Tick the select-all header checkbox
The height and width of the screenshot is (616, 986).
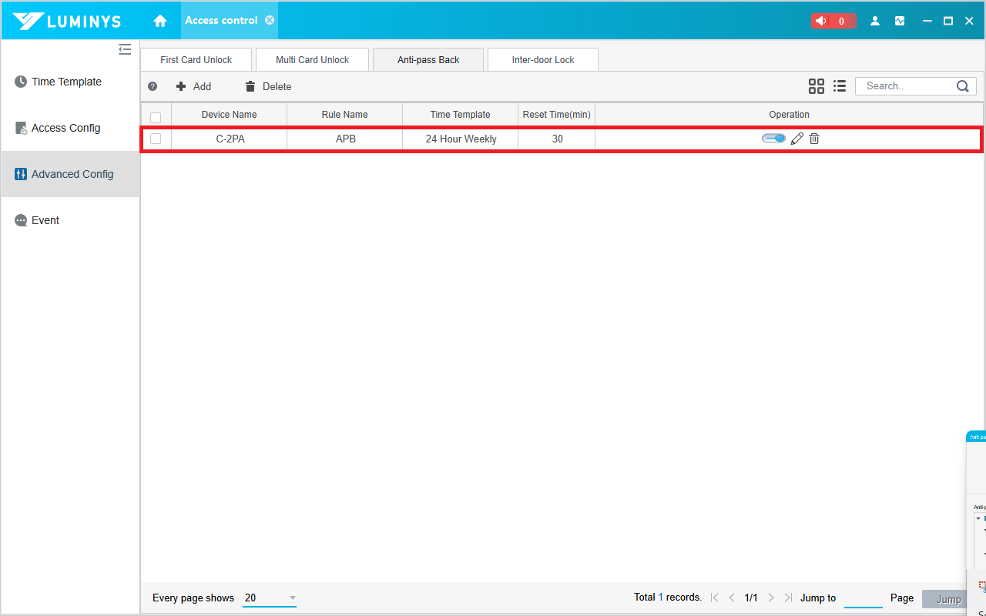156,117
